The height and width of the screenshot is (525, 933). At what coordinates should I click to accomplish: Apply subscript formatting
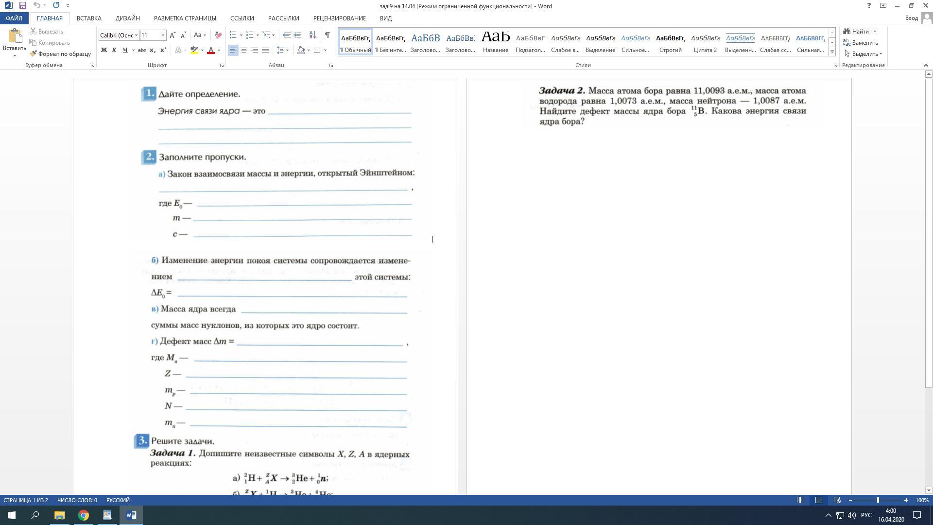point(153,50)
